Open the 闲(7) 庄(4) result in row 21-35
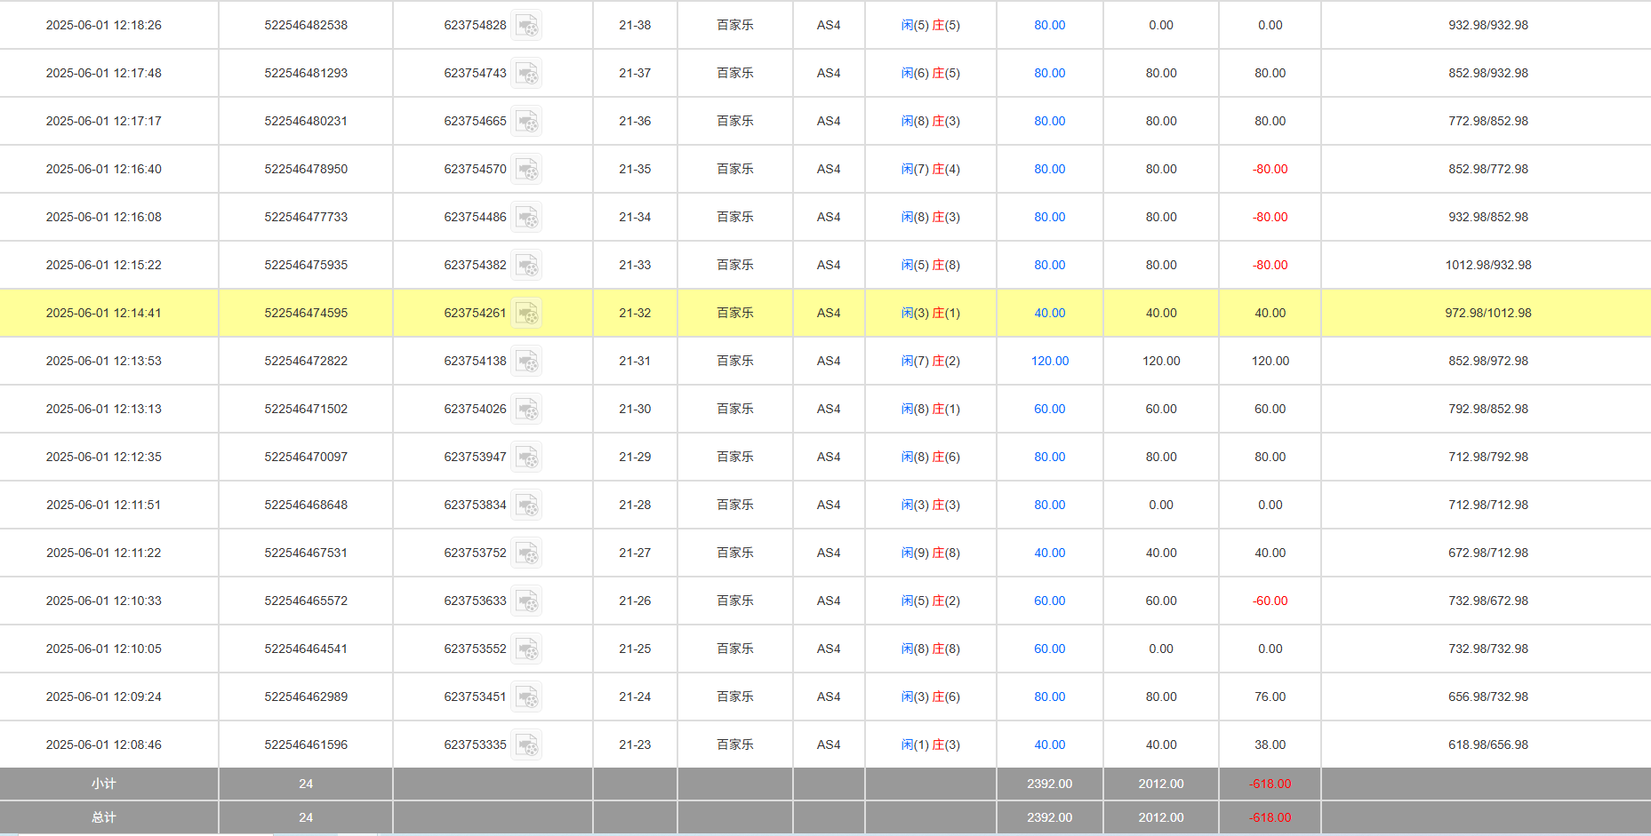The width and height of the screenshot is (1651, 836). coord(930,170)
